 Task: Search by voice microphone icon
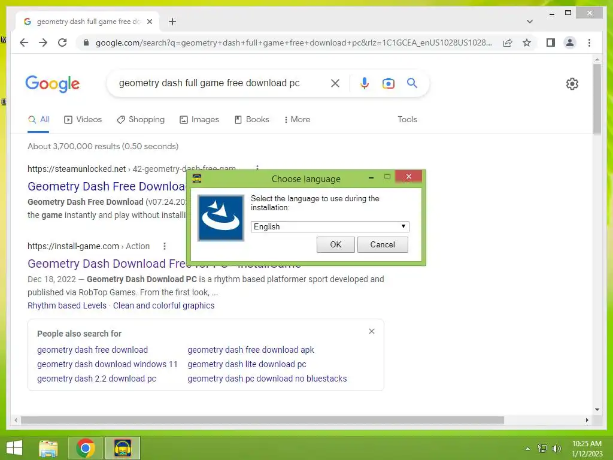(365, 83)
